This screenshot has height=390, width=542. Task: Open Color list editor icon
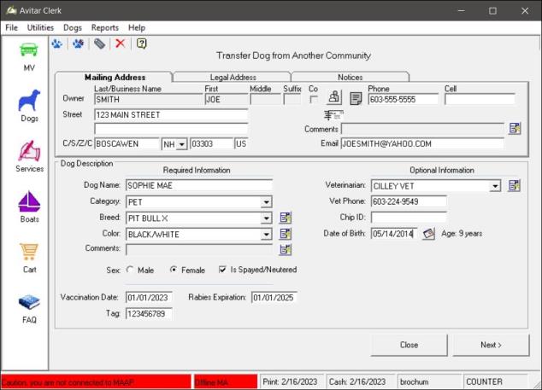coord(286,234)
